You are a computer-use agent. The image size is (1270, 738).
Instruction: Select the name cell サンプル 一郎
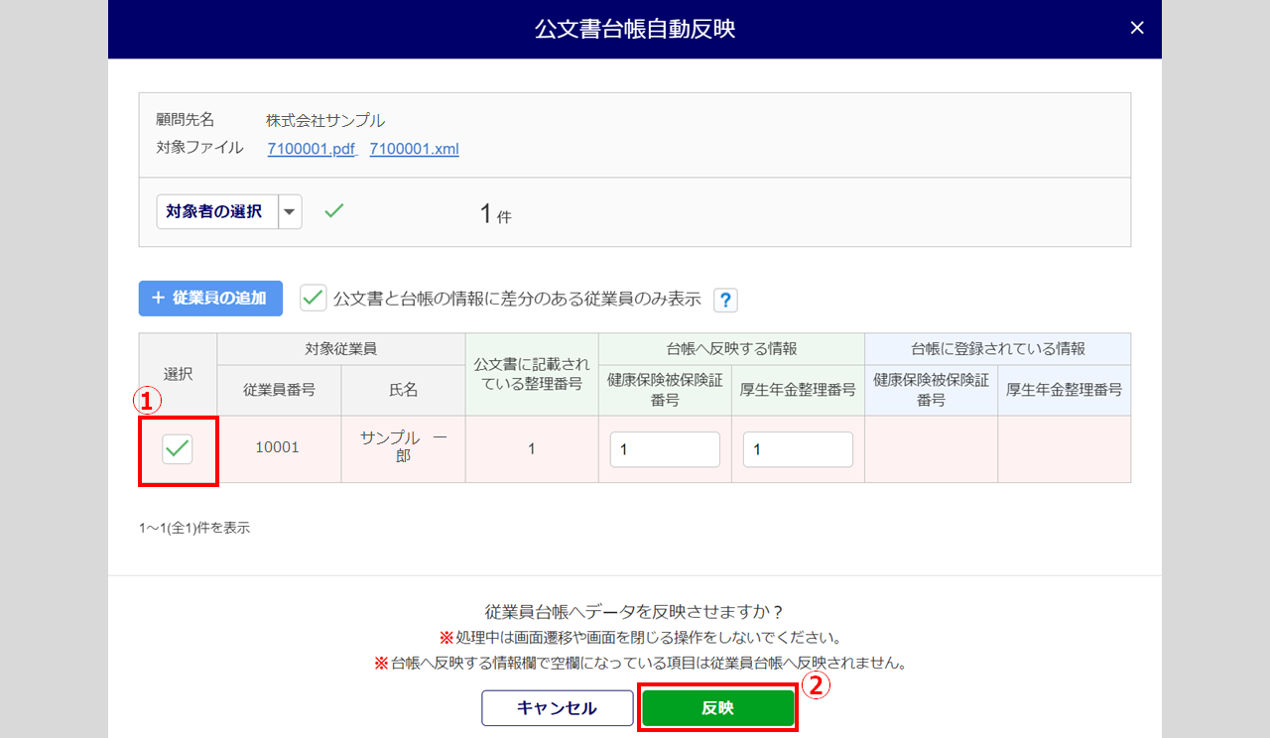[x=403, y=448]
